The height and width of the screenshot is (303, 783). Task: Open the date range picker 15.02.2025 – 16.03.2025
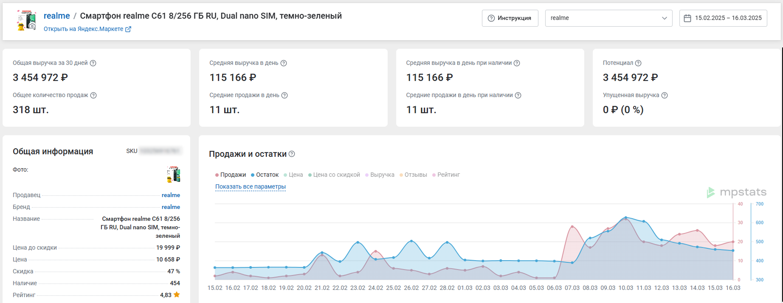723,18
